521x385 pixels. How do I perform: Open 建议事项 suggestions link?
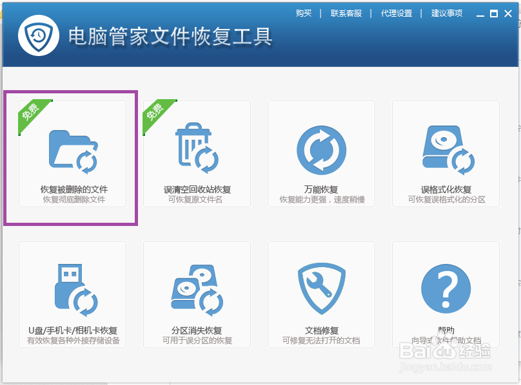[447, 14]
